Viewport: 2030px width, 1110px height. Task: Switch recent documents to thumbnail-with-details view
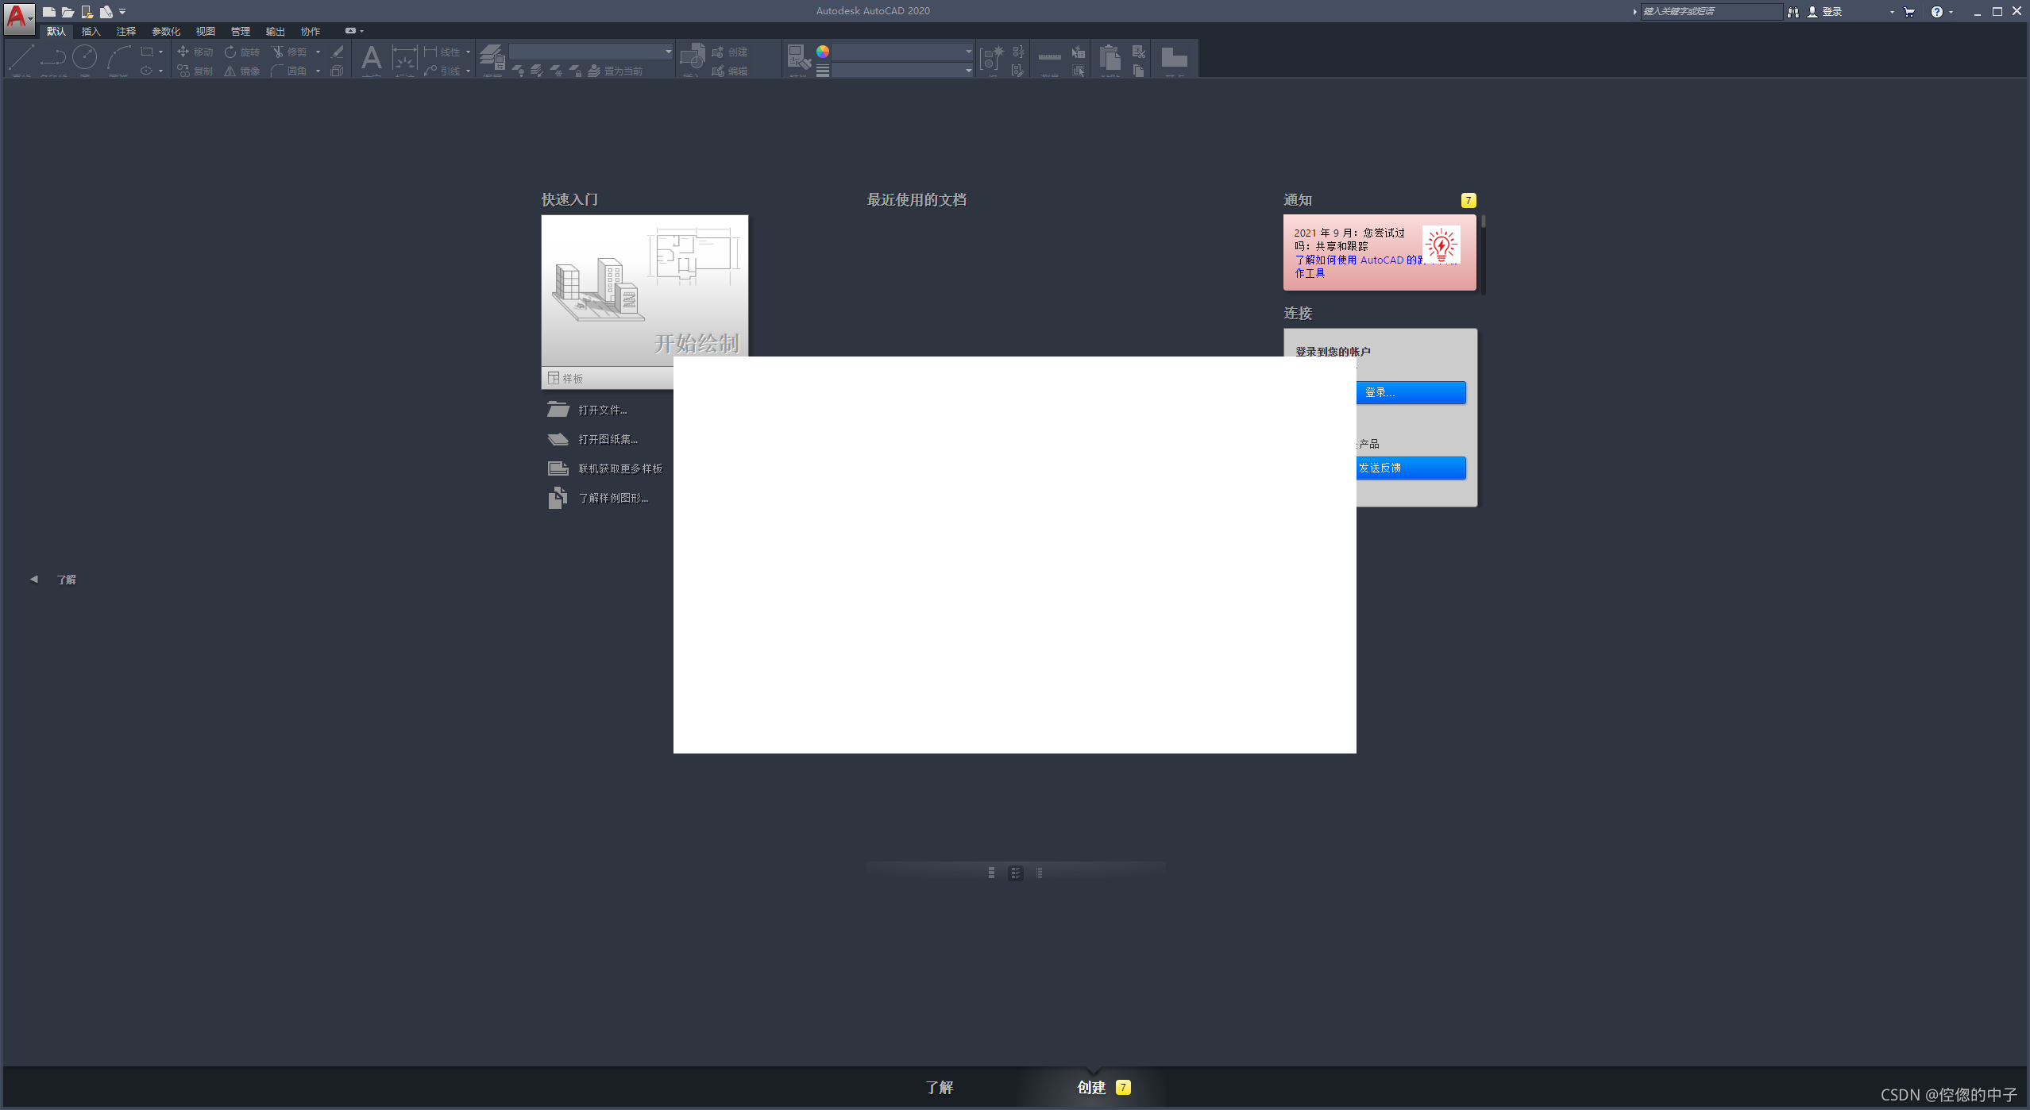[1015, 873]
